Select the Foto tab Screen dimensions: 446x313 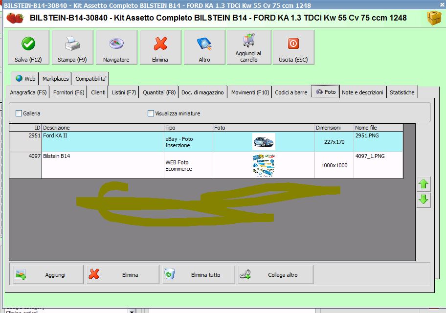tap(325, 91)
